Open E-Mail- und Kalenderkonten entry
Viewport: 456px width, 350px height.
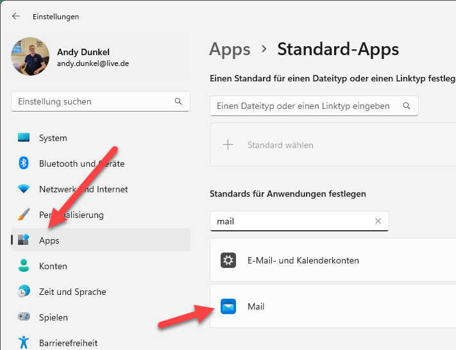pos(333,260)
